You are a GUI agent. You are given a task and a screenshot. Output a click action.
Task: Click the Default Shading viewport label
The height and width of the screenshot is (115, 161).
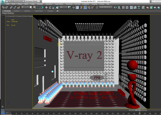pyautogui.click(x=28, y=16)
